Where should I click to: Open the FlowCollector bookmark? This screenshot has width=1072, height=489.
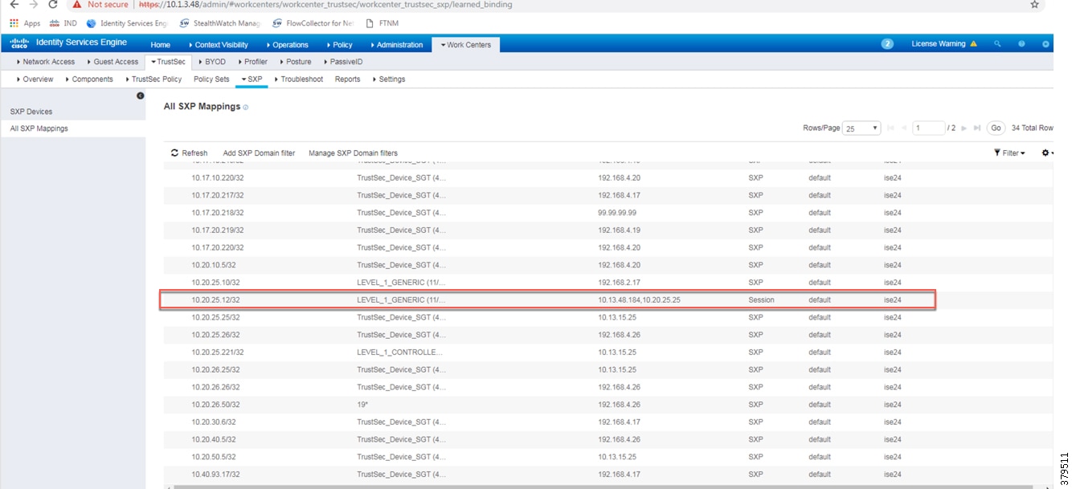[314, 23]
